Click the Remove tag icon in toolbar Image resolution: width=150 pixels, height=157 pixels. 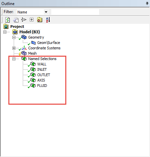point(24,20)
